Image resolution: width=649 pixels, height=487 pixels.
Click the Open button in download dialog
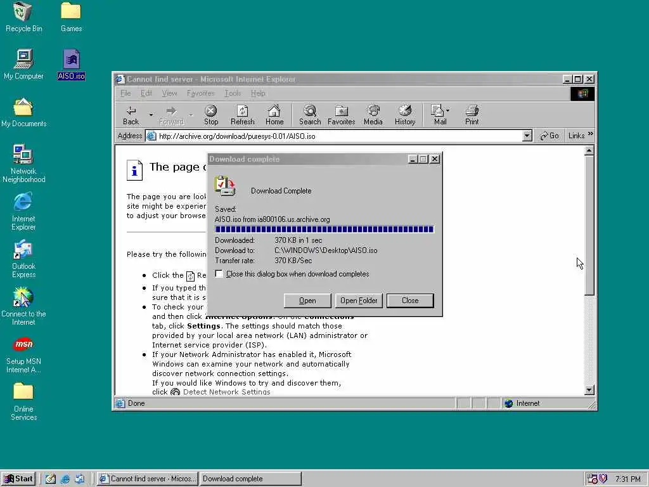[x=307, y=301]
